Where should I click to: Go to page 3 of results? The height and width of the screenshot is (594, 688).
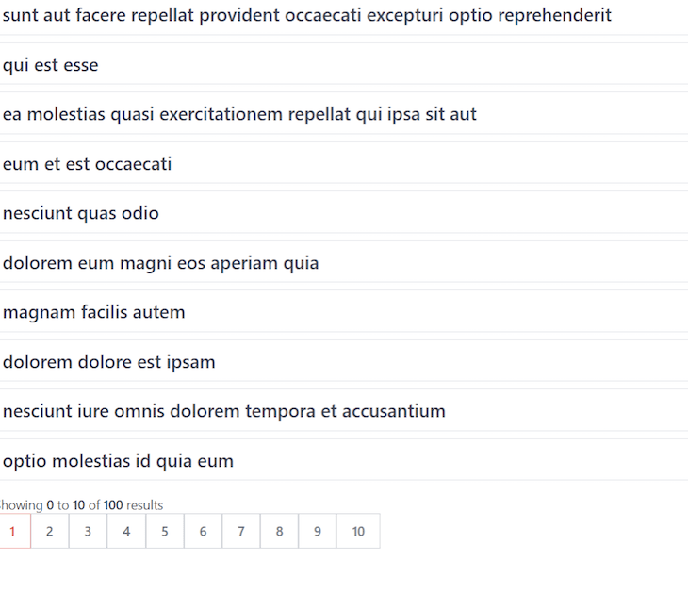click(88, 531)
